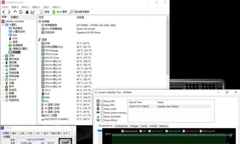Click the CPU Package sensor icon

click(43, 50)
